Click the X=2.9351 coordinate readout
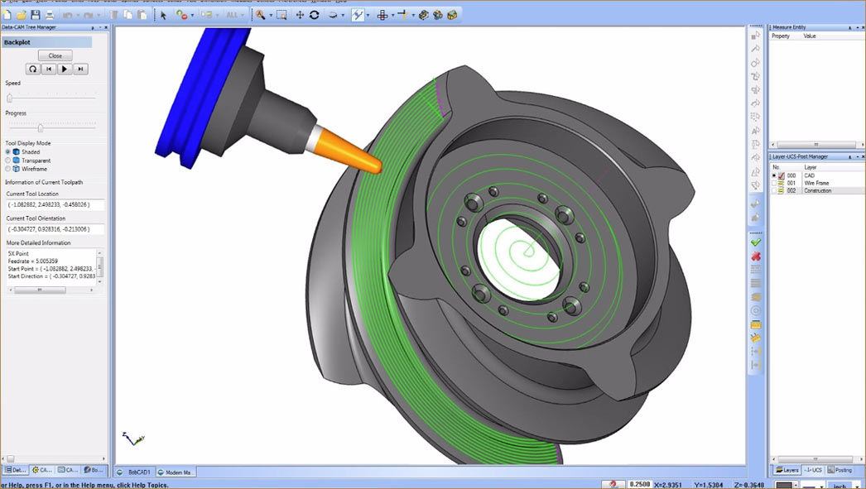This screenshot has width=866, height=489. tap(667, 485)
